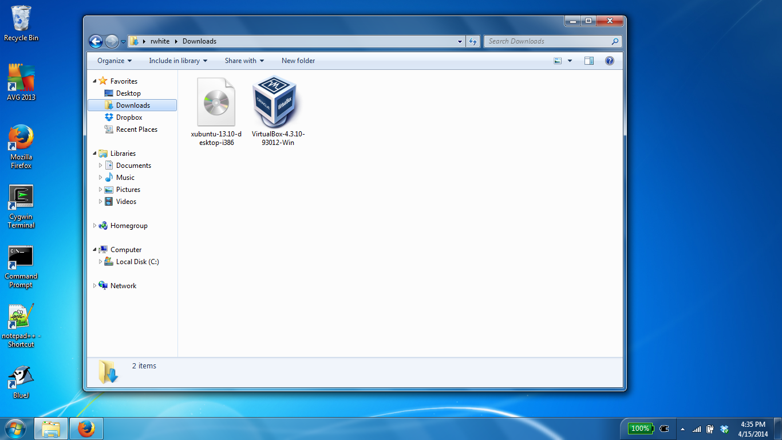Image resolution: width=782 pixels, height=440 pixels.
Task: Open the Windows Start menu
Action: coord(15,429)
